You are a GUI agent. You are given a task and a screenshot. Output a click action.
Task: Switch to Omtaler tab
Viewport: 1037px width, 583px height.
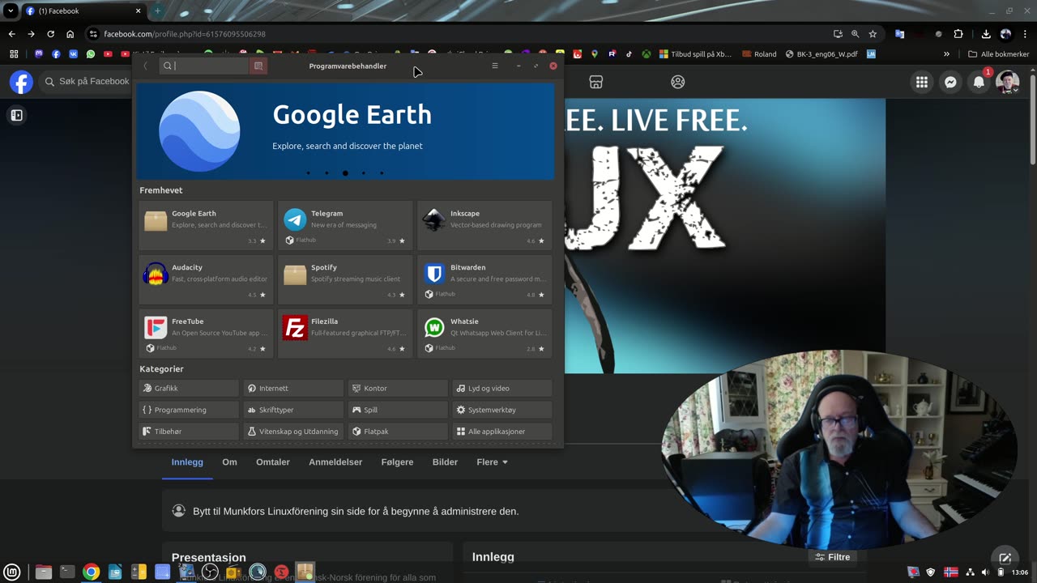pos(273,462)
